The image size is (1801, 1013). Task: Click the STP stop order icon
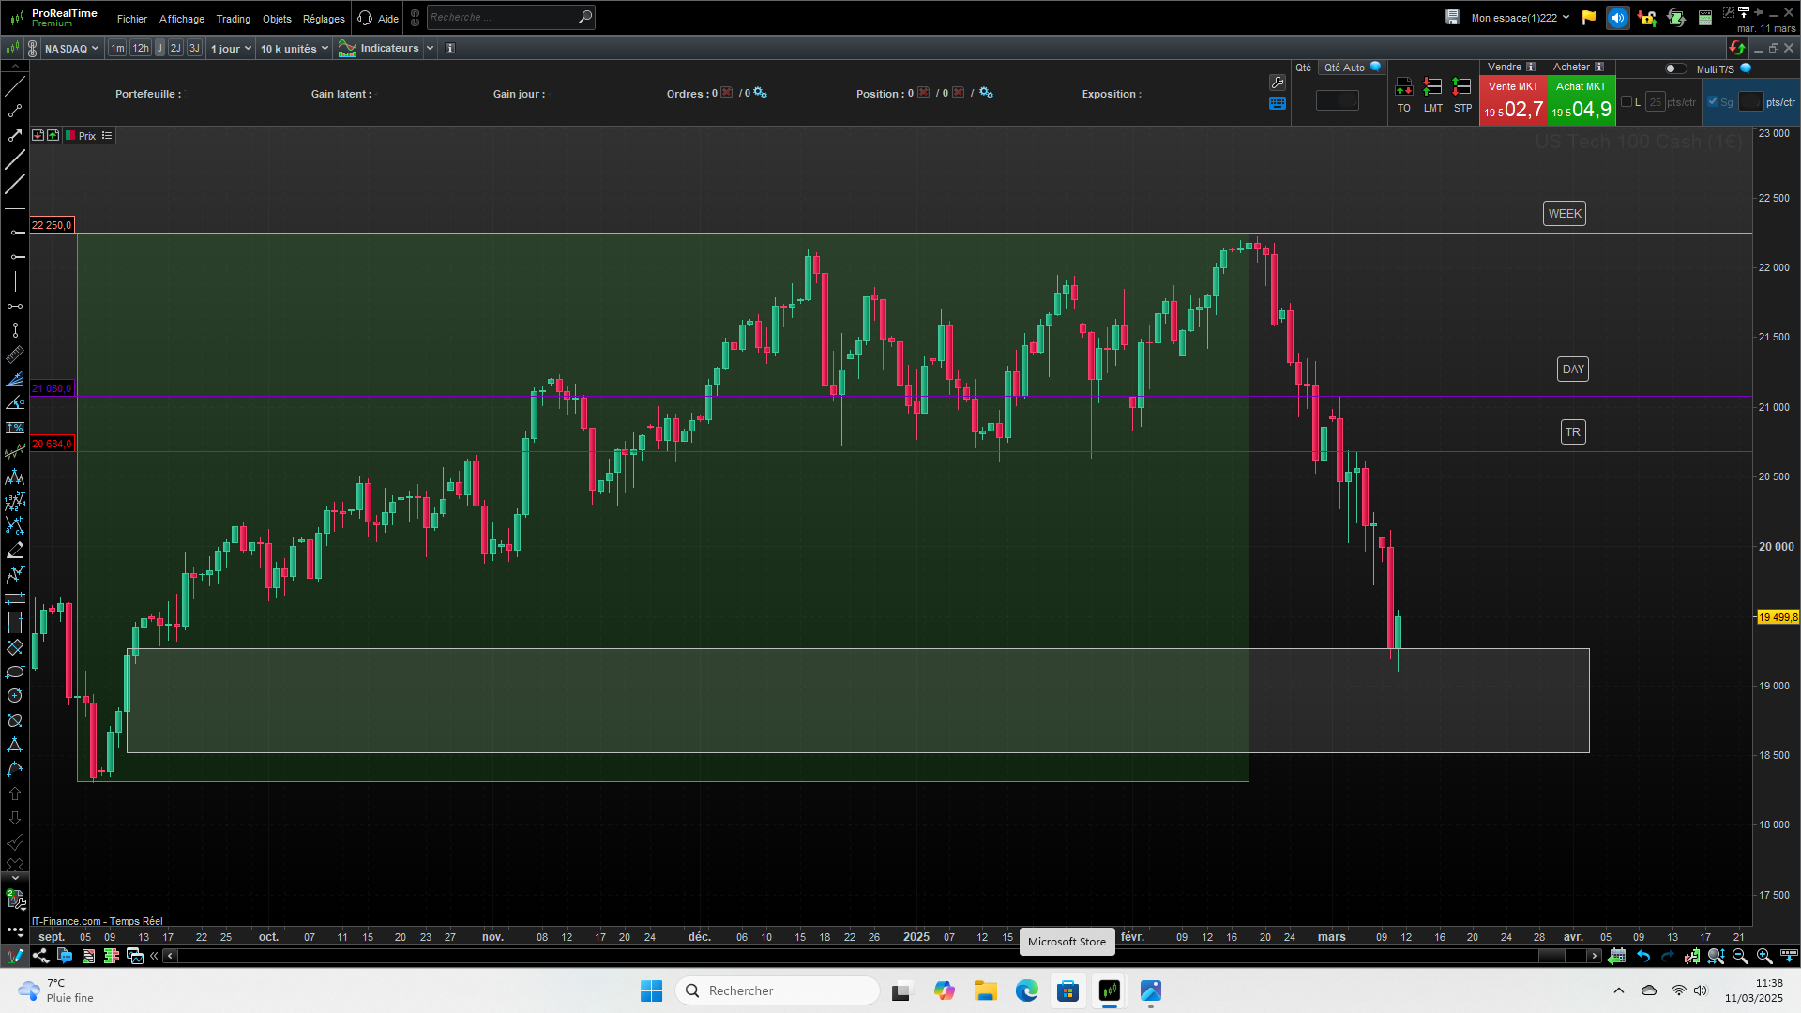point(1461,87)
